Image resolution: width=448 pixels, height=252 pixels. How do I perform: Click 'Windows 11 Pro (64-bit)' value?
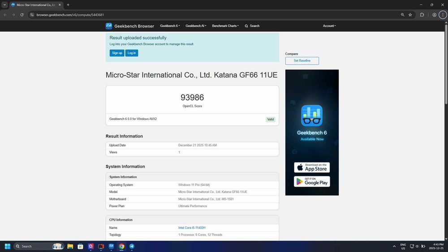[x=194, y=185]
